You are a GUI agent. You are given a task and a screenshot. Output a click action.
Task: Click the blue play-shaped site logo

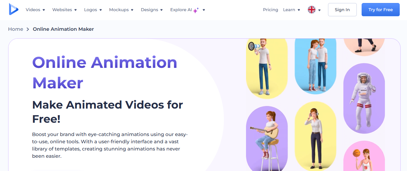tap(13, 9)
